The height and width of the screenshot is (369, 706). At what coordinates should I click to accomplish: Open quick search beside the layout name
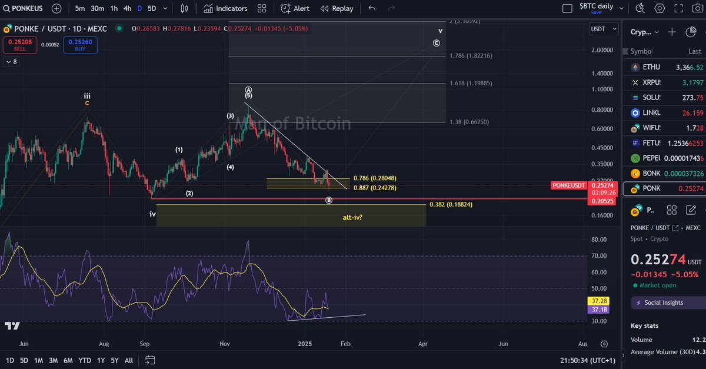click(640, 9)
